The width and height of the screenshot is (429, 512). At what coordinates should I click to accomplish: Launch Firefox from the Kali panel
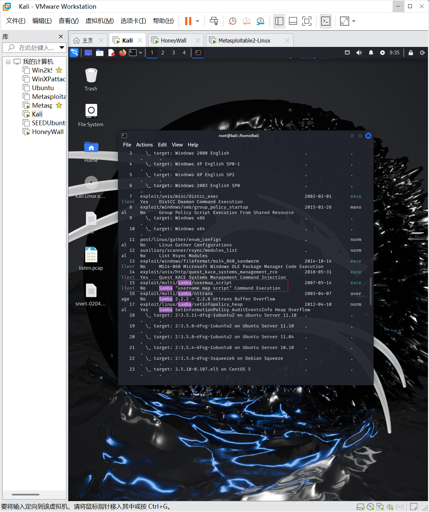(123, 53)
